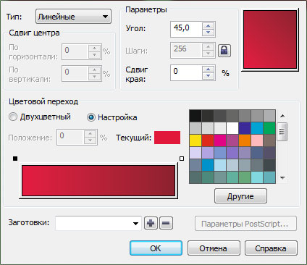This screenshot has height=265, width=307.
Task: Pick the green swatch in palette
Action: [269, 128]
